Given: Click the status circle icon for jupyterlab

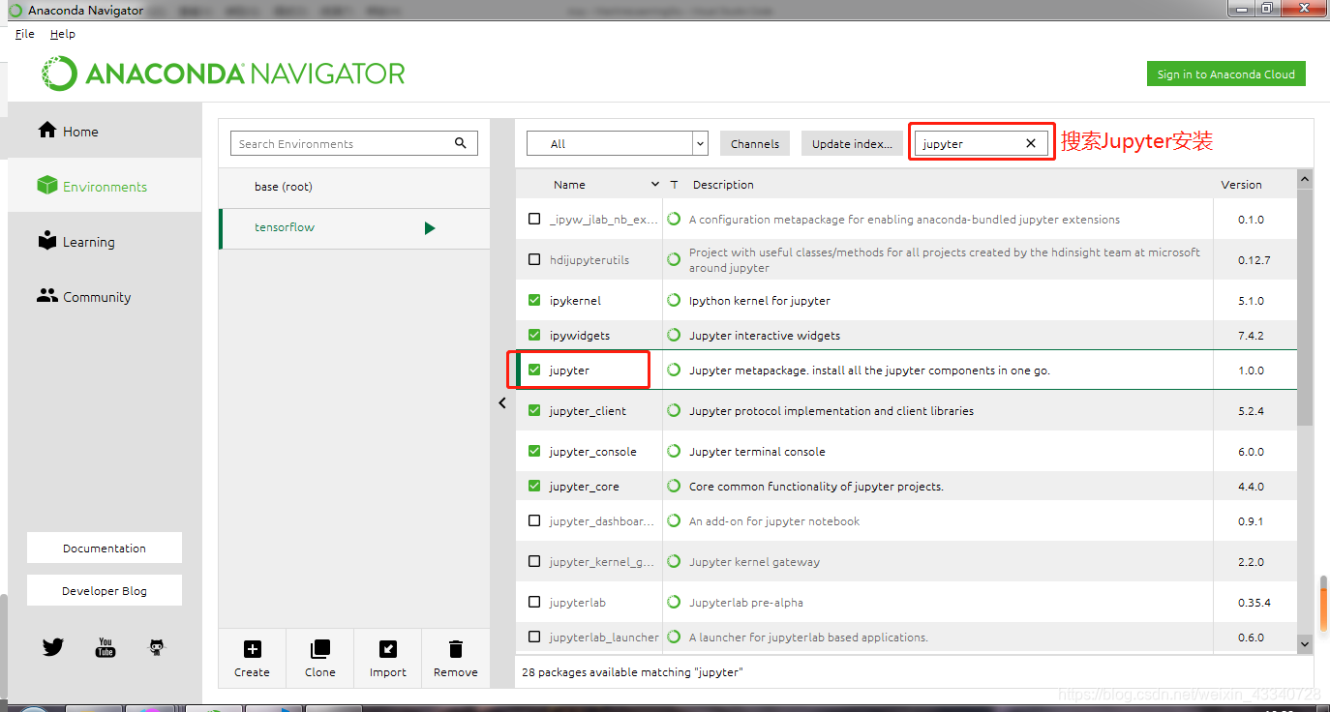Looking at the screenshot, I should [674, 603].
